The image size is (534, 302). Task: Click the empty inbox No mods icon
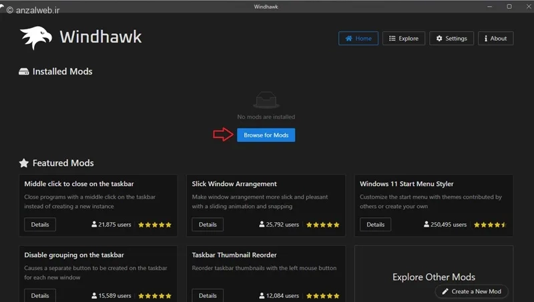[x=266, y=100]
